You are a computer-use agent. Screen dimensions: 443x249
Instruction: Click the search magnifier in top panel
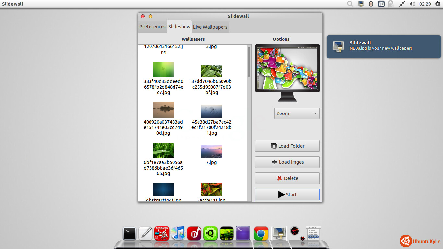(350, 4)
